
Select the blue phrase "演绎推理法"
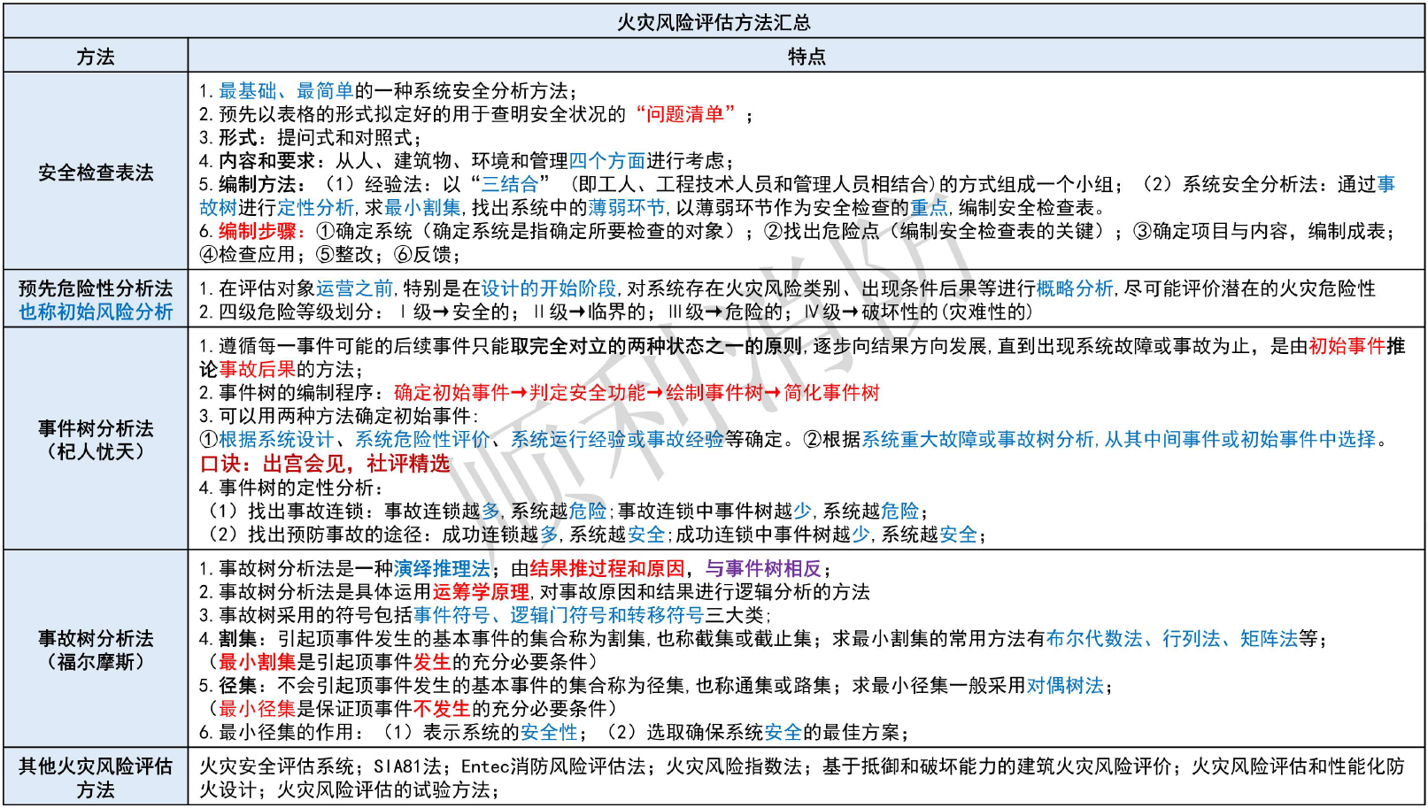click(442, 568)
